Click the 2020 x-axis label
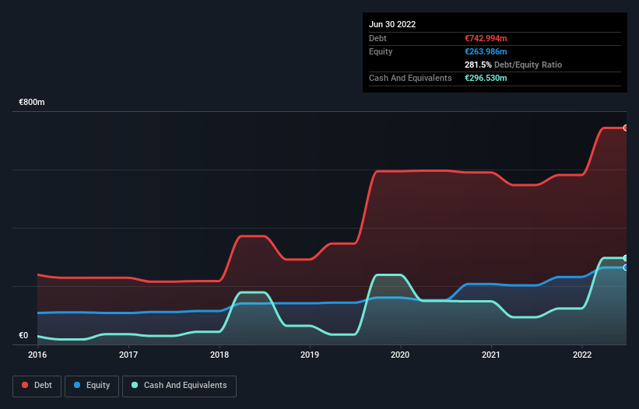 (x=400, y=355)
